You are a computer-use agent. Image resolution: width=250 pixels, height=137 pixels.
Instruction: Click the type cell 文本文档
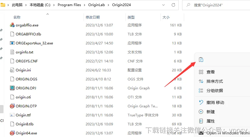tap(135, 52)
